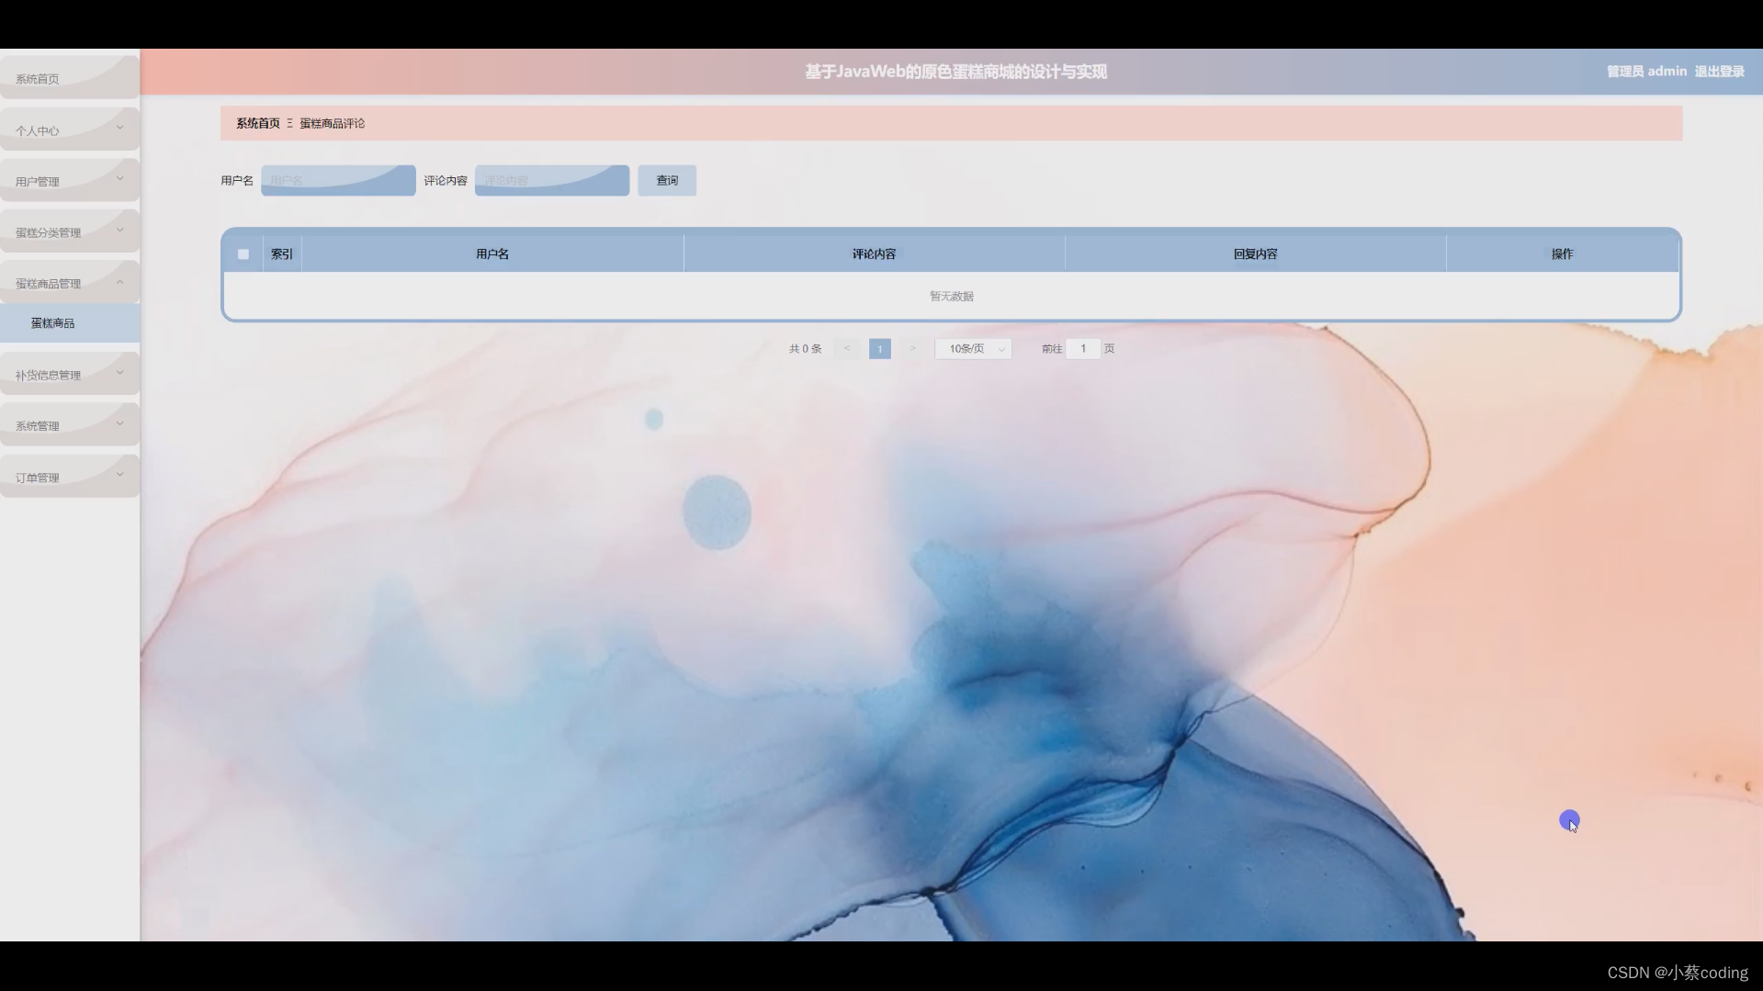Click the 评论内容 column header
The image size is (1763, 991).
coord(874,253)
